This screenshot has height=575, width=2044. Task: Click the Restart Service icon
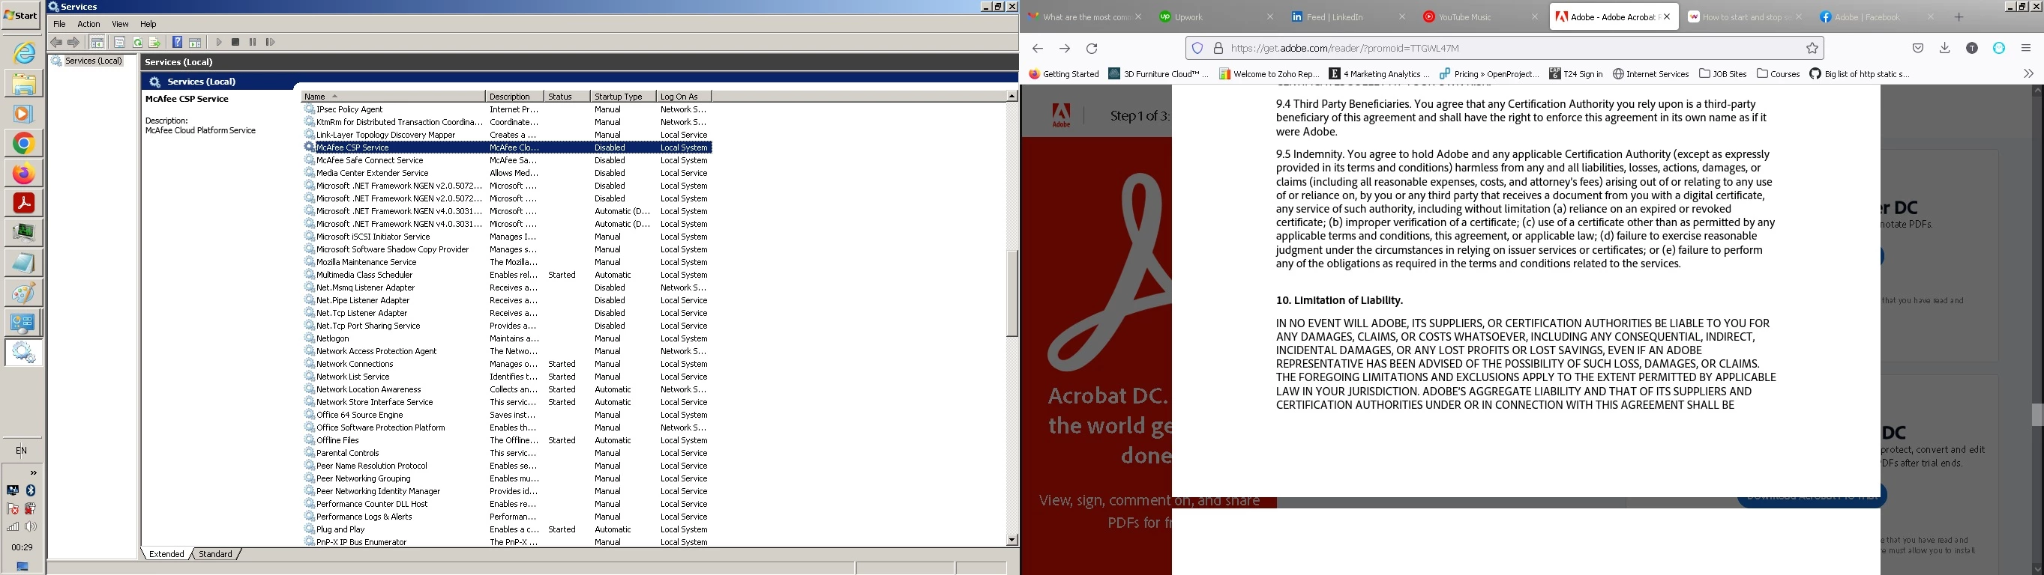(271, 43)
